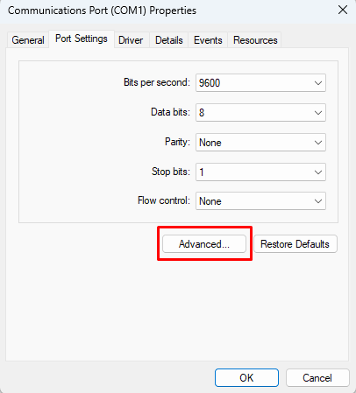The height and width of the screenshot is (393, 356).
Task: Click the chevron arrow on Flow control
Action: 318,201
